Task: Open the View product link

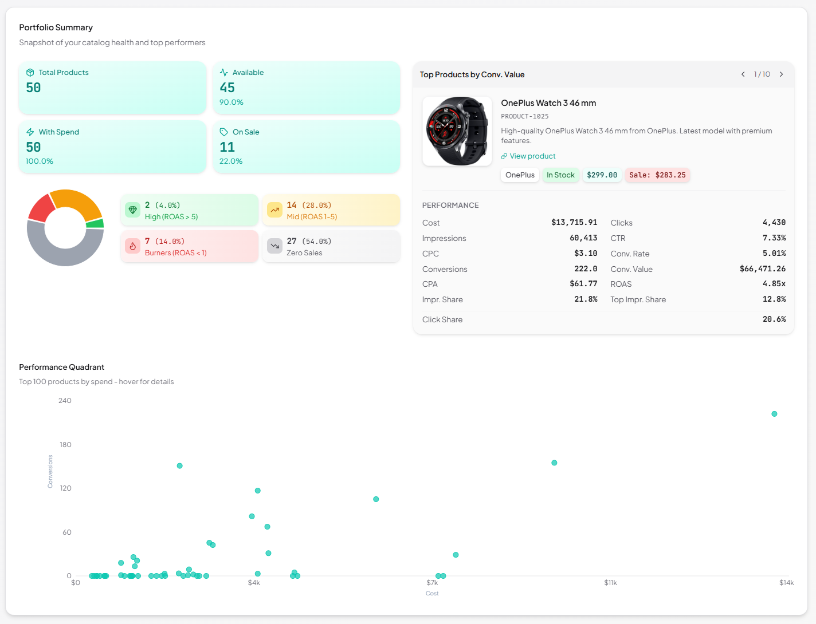Action: click(x=532, y=156)
